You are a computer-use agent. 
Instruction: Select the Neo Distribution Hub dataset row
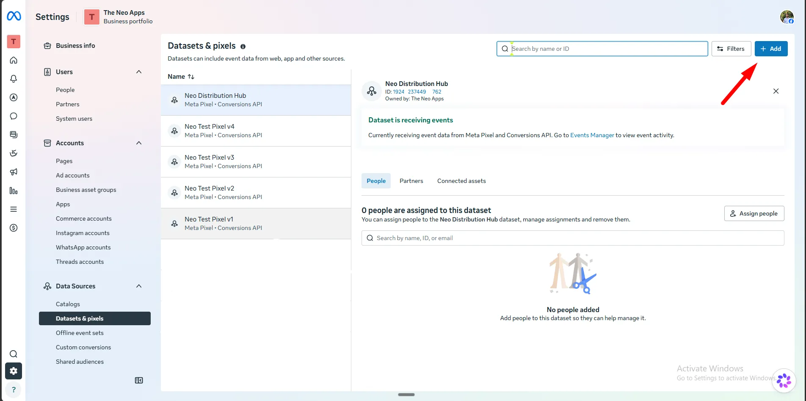[x=256, y=100]
